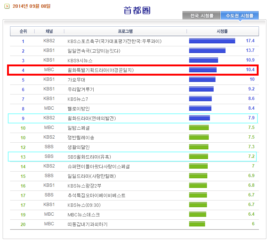The width and height of the screenshot is (269, 242).
Task: Click the green rating bar for MBC뉴스데스크
Action: coord(198,214)
